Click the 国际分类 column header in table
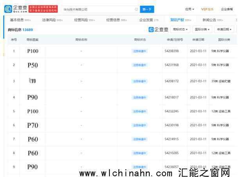Screen dimensions: 240x177 pyautogui.click(x=224, y=39)
